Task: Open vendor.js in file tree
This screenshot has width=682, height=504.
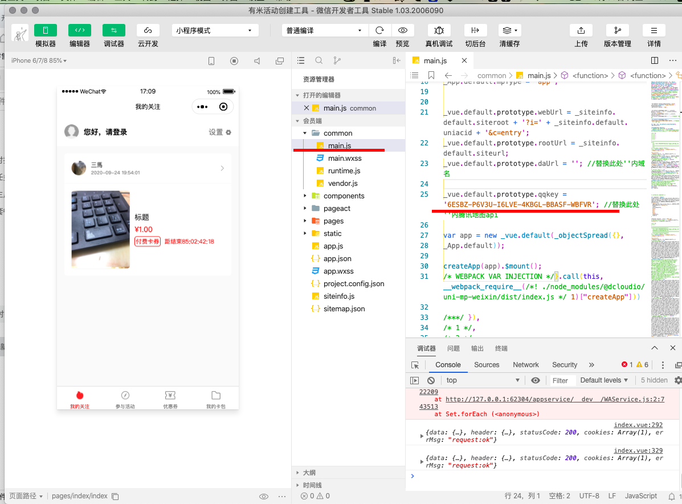Action: [x=343, y=184]
